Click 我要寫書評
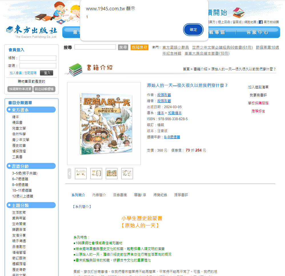285x276 pixels. 258,95
